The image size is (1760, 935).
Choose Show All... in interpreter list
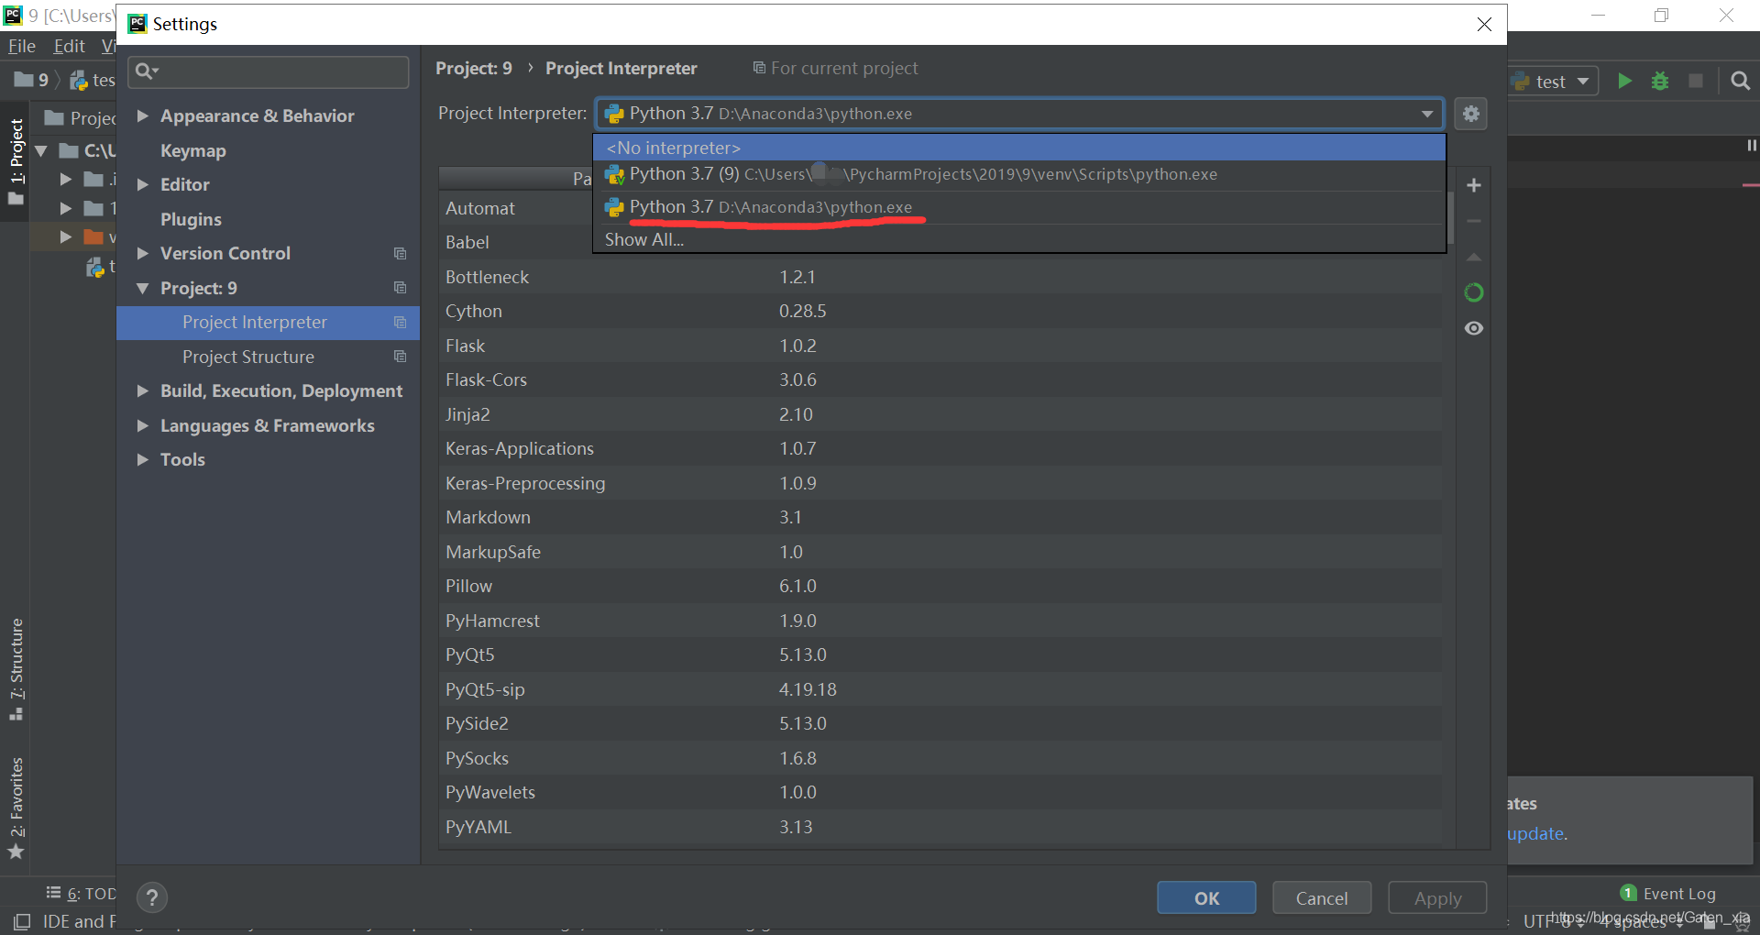[1019, 239]
